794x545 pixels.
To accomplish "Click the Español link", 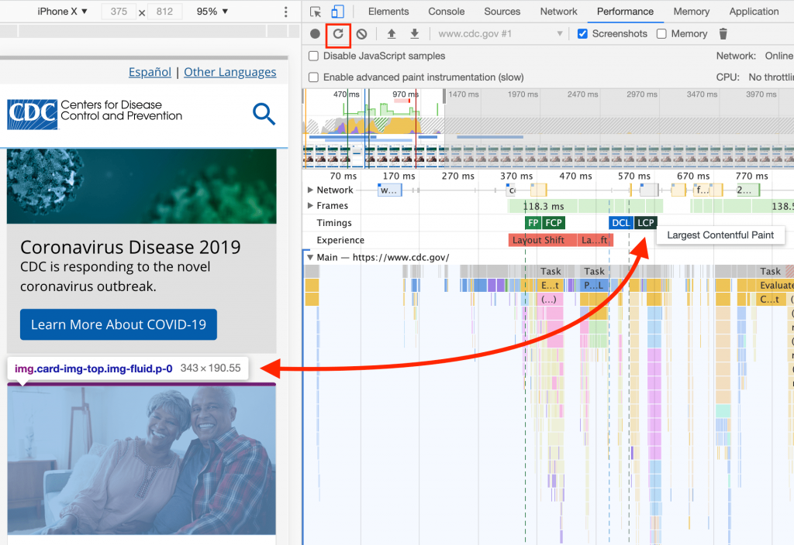I will point(150,72).
